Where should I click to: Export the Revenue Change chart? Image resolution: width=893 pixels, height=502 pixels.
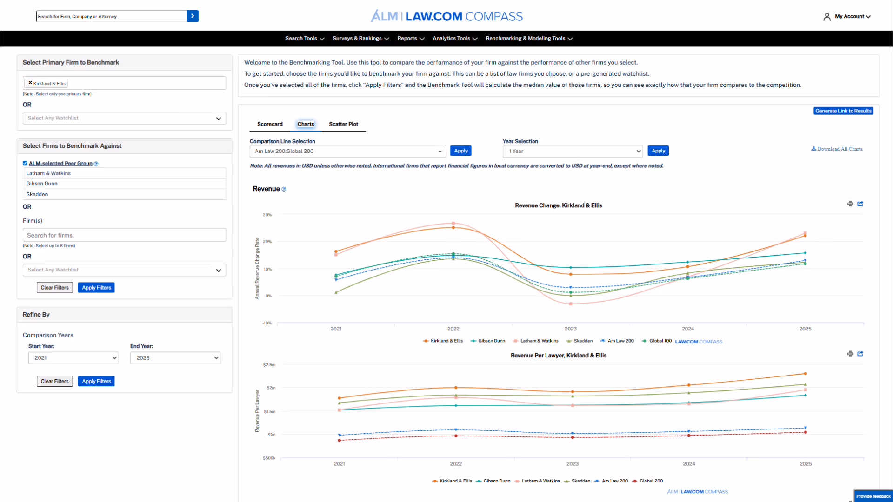pyautogui.click(x=860, y=204)
